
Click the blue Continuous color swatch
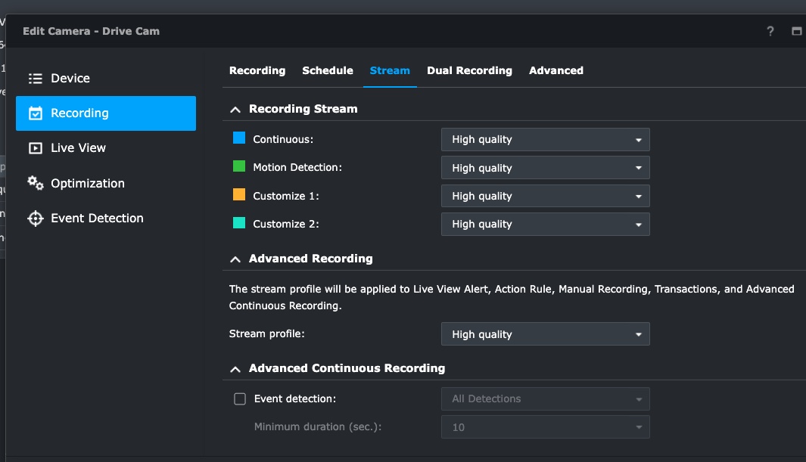[x=239, y=138]
